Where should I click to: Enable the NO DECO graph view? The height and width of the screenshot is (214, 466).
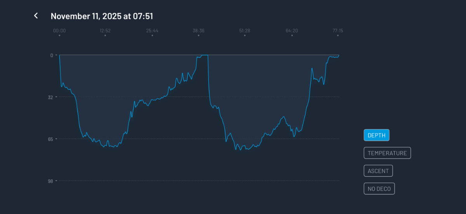(379, 189)
